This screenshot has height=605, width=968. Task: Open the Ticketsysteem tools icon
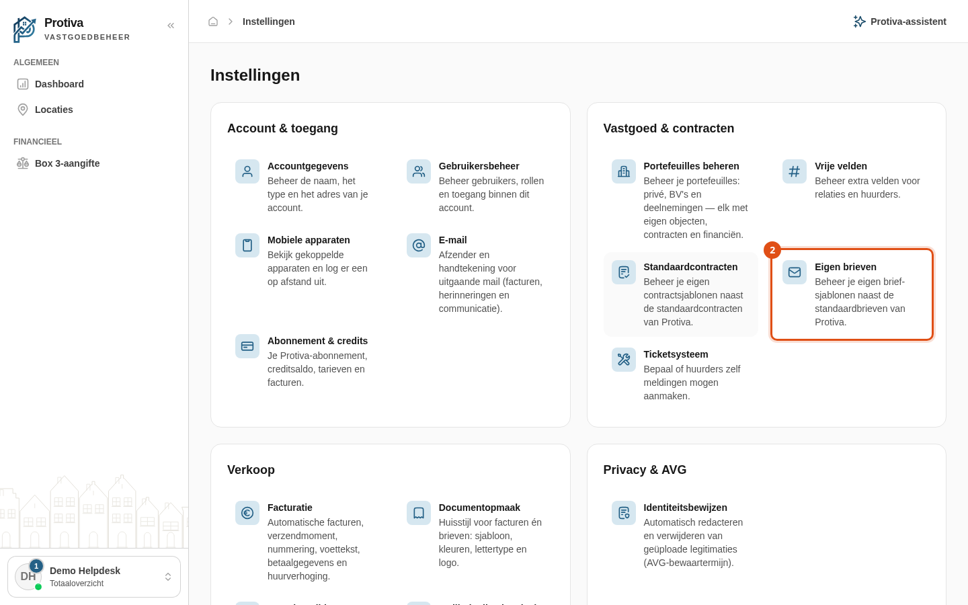pyautogui.click(x=624, y=360)
